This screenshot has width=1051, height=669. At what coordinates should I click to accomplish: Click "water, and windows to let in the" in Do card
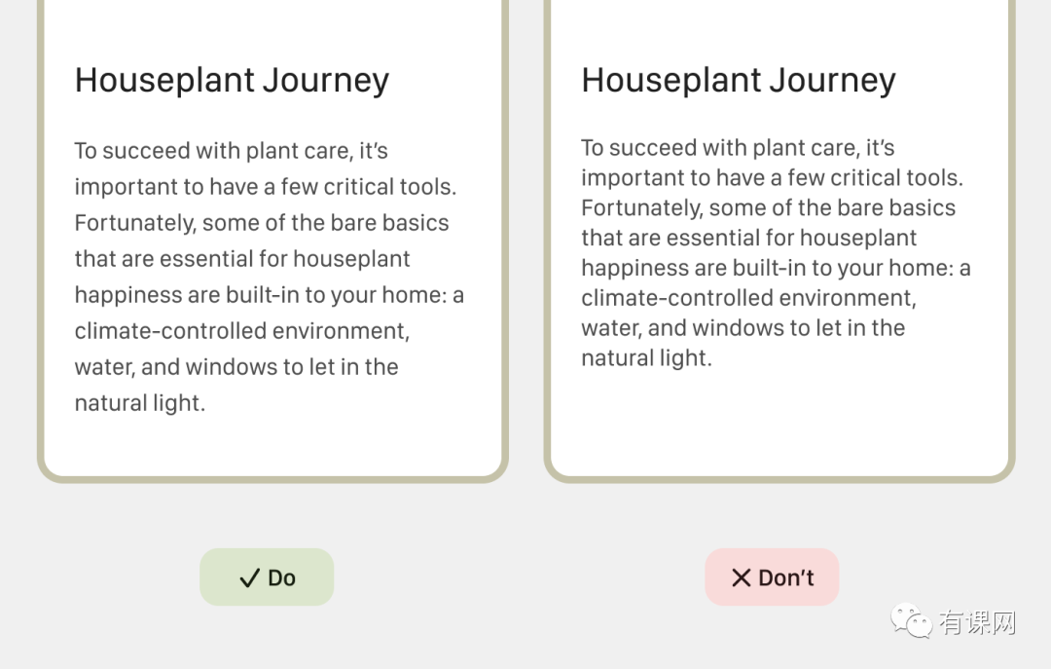[x=236, y=367]
